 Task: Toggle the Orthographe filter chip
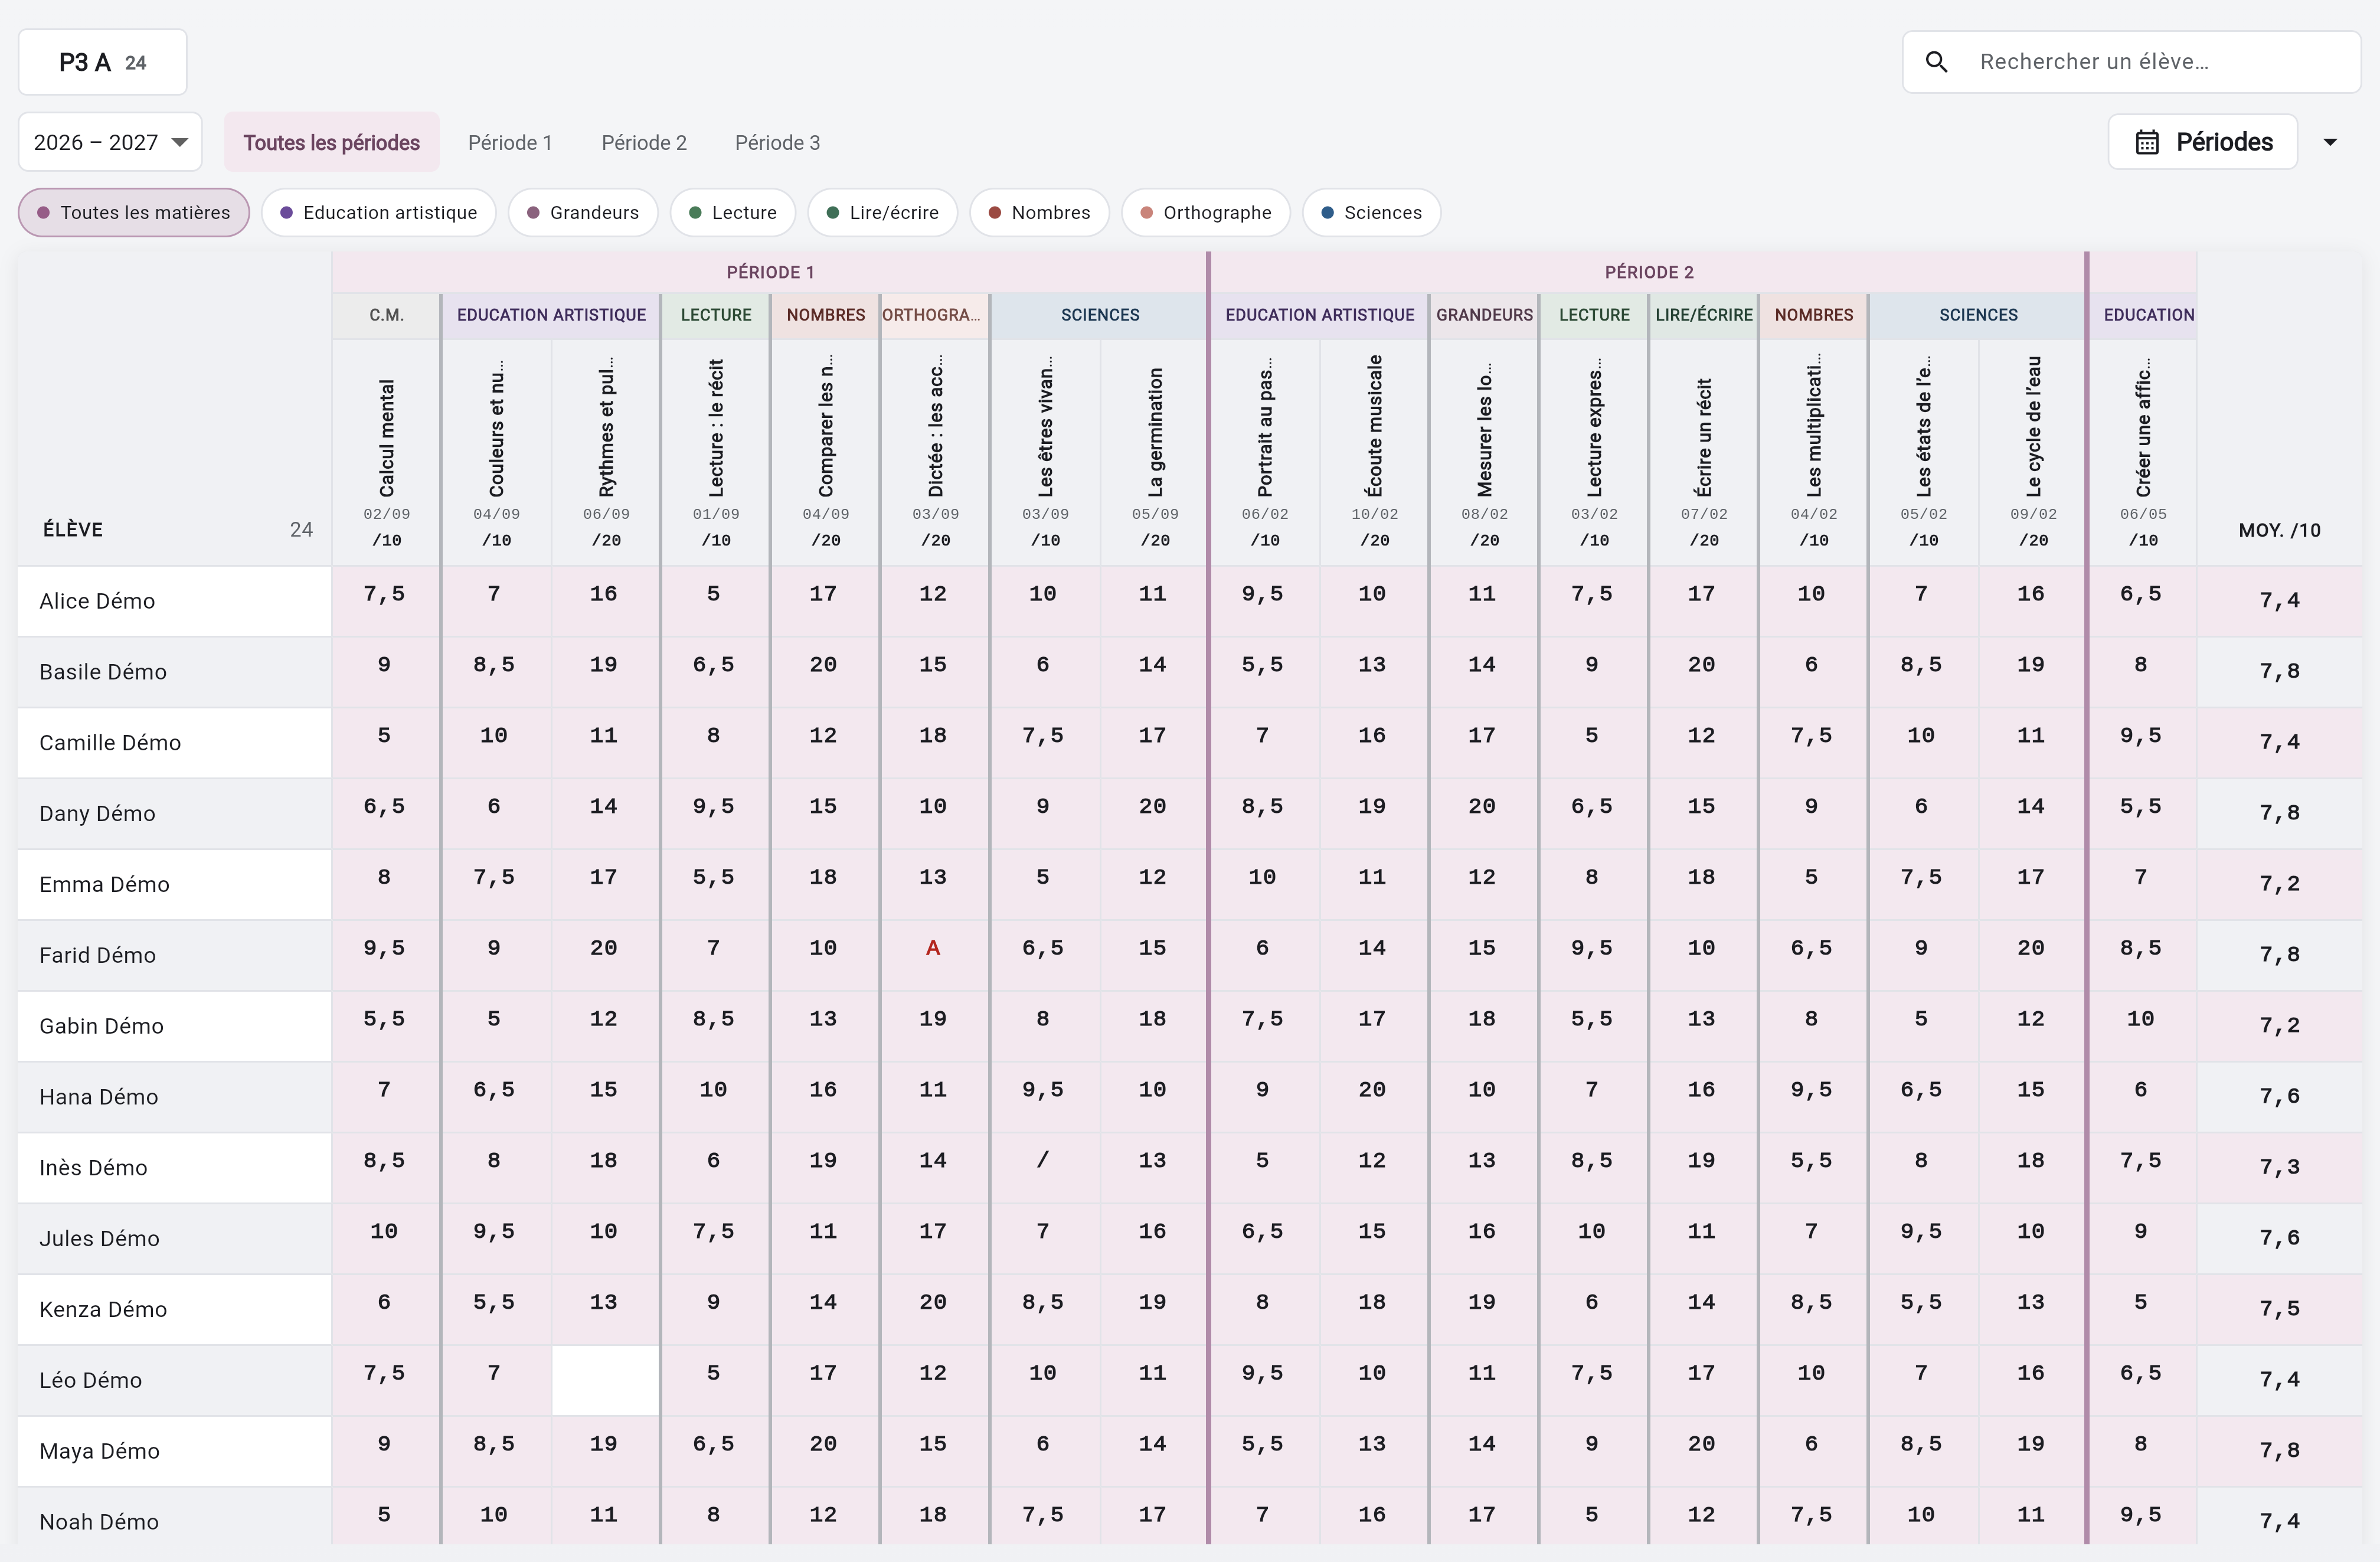coord(1206,213)
